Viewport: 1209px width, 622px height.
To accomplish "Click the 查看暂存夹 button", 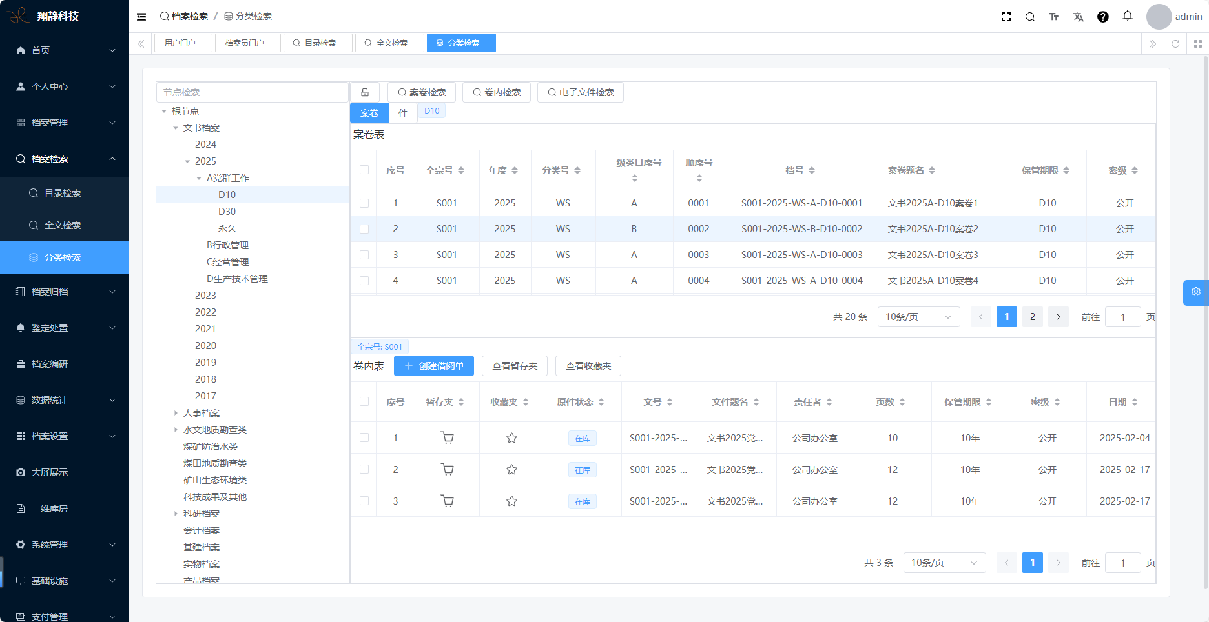I will tap(515, 366).
